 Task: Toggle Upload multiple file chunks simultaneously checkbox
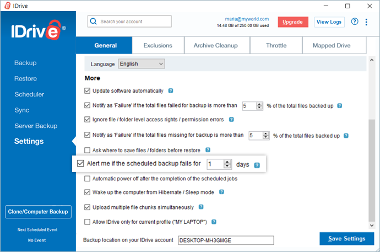coord(87,207)
